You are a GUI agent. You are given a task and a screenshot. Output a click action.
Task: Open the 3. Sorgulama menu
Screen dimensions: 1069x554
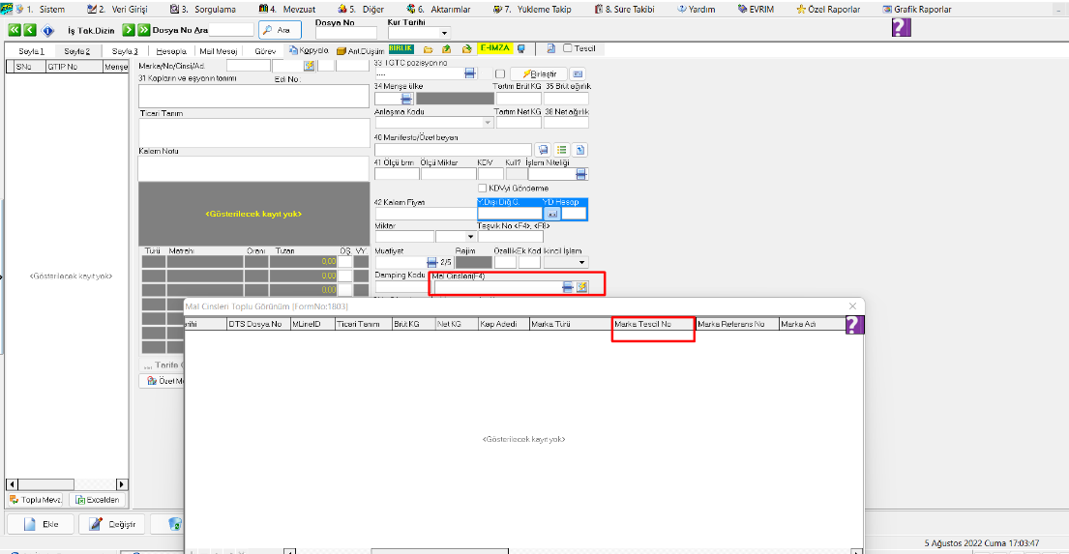click(202, 10)
